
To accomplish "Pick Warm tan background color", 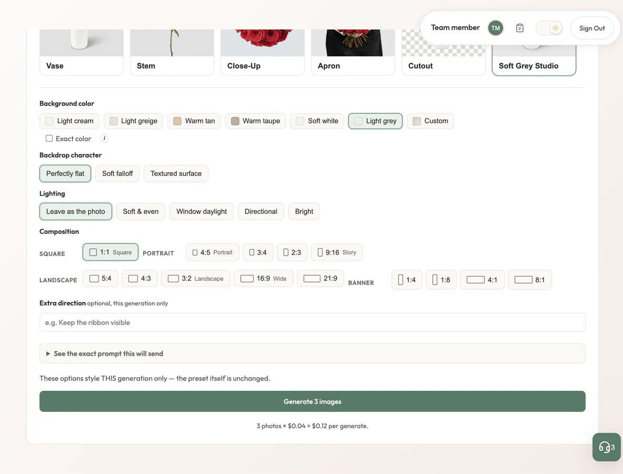I will (x=194, y=121).
